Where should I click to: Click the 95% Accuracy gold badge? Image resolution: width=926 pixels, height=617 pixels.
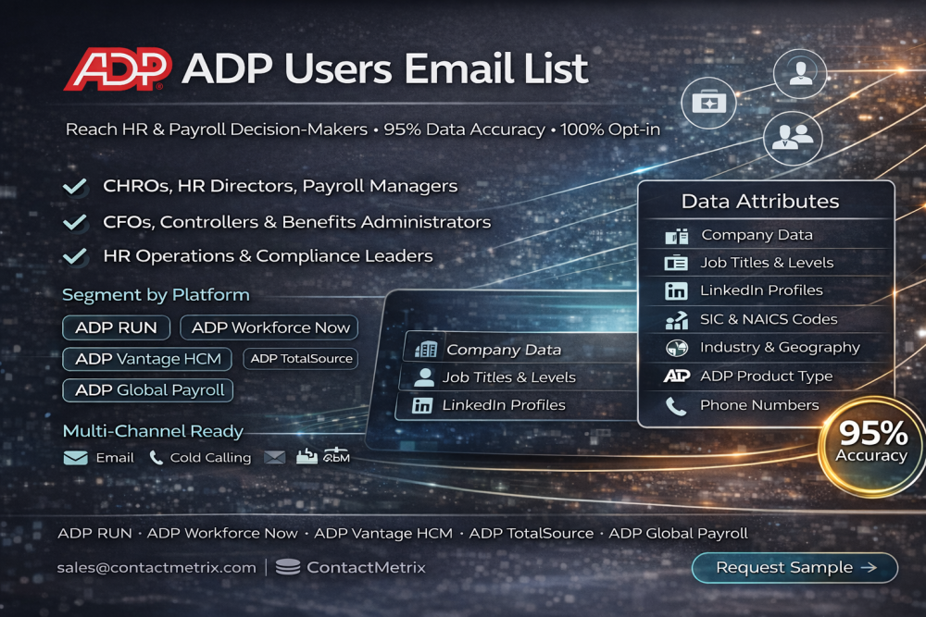[x=871, y=446]
